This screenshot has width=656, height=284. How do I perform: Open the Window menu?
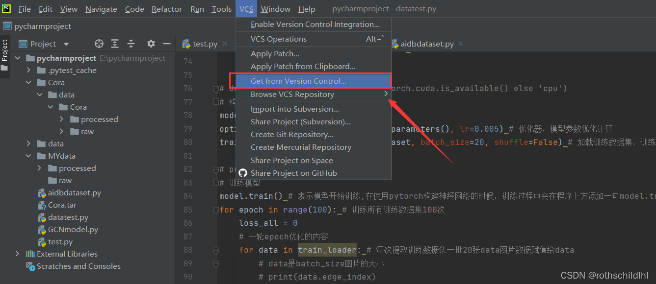click(x=275, y=8)
